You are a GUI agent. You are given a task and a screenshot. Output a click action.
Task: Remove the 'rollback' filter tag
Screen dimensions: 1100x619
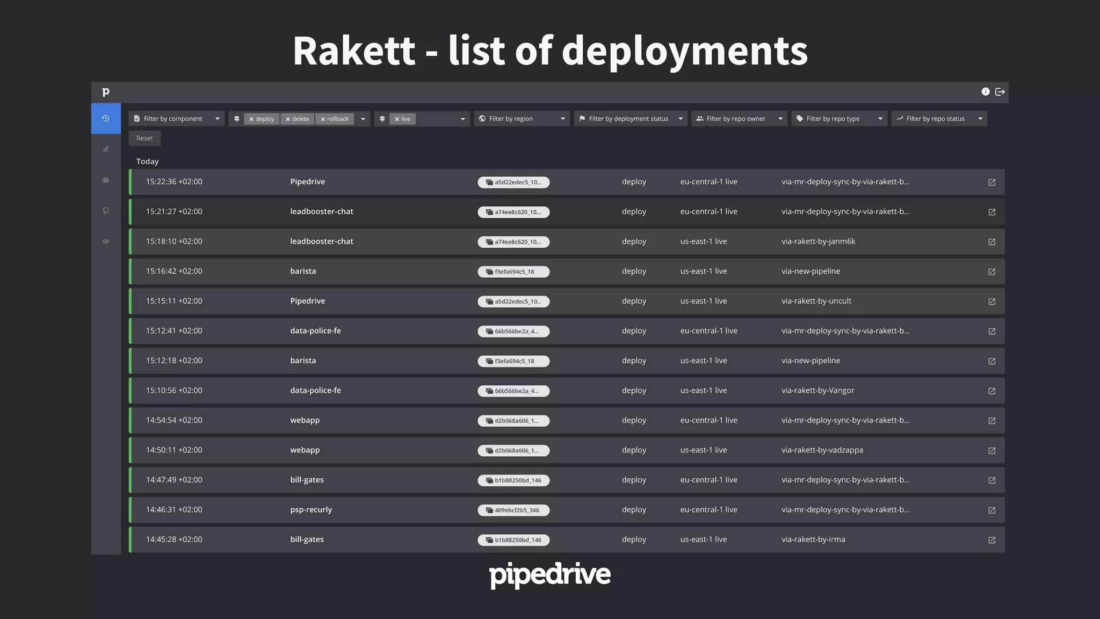[323, 119]
